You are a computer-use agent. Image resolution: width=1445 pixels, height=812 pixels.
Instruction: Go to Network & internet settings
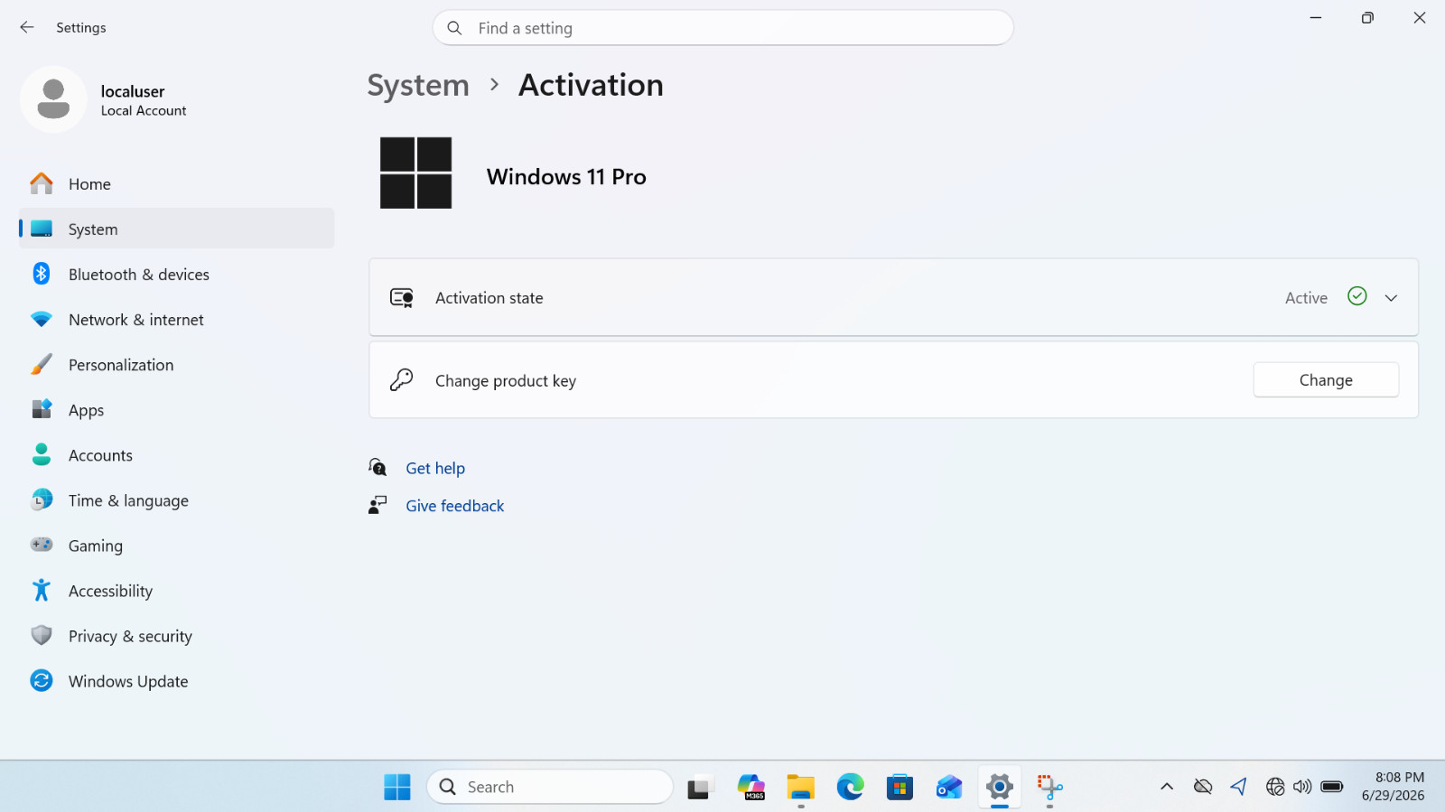click(177, 320)
